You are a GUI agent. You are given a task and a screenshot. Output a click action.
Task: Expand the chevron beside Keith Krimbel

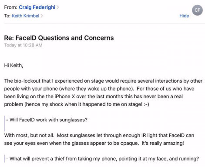(42, 16)
